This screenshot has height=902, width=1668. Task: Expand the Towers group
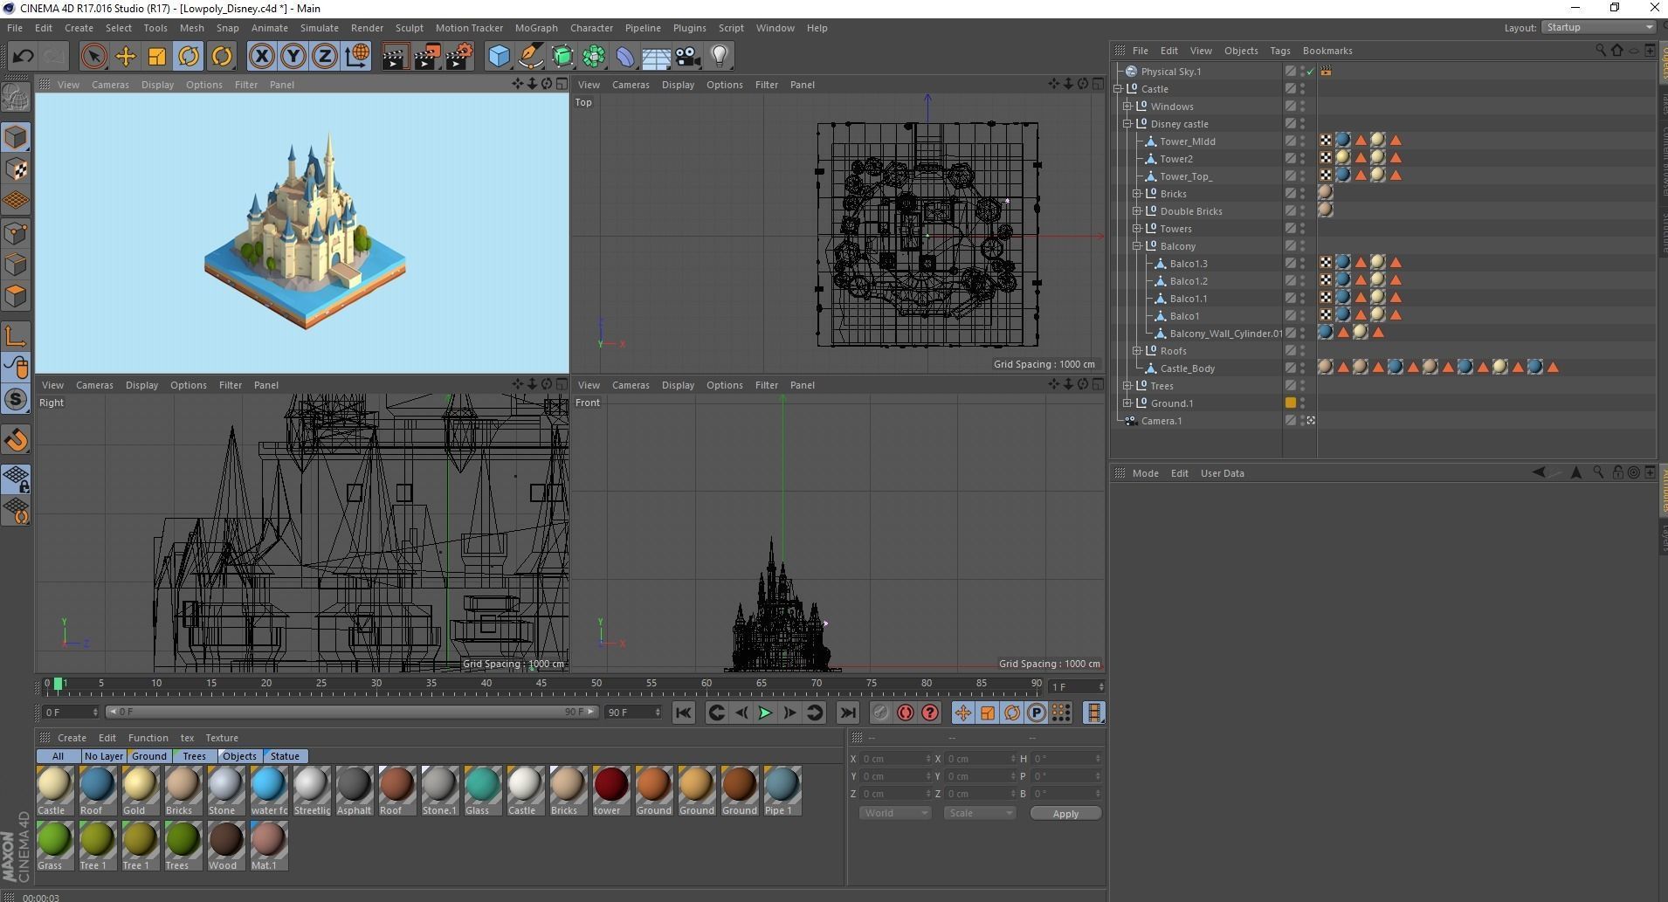tap(1137, 229)
